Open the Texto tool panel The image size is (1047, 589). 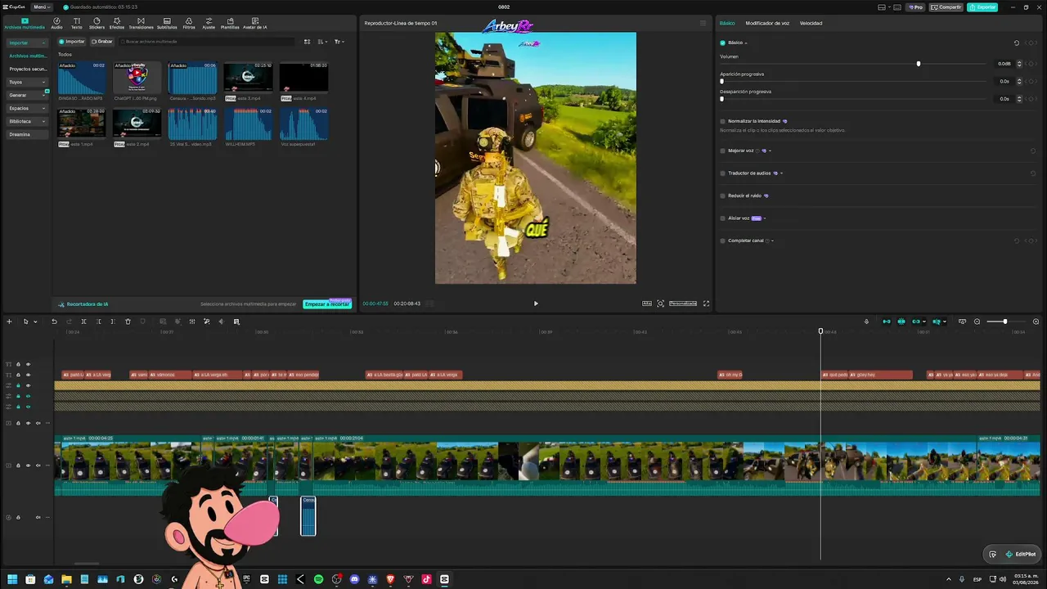[x=76, y=23]
